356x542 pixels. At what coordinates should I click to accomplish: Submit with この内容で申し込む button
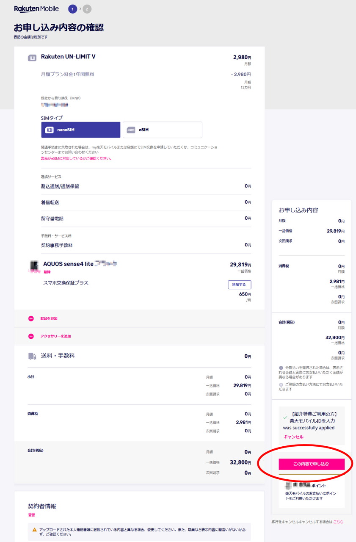pyautogui.click(x=312, y=464)
